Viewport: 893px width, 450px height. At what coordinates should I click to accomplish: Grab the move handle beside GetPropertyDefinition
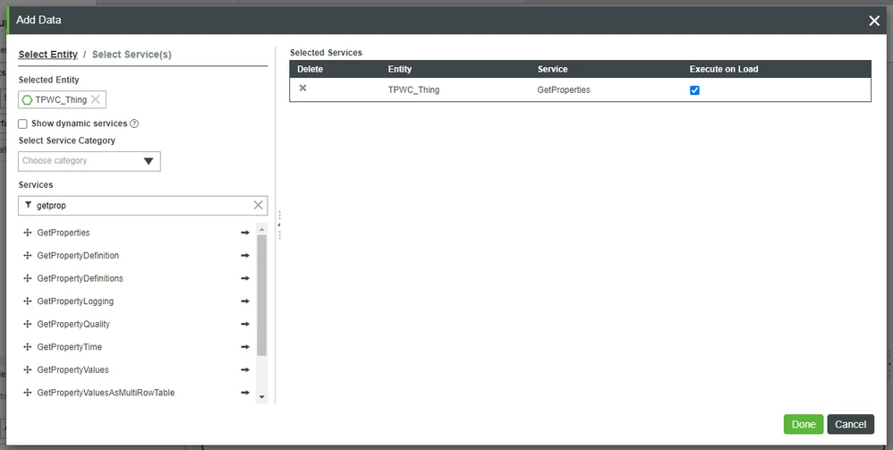pyautogui.click(x=27, y=255)
